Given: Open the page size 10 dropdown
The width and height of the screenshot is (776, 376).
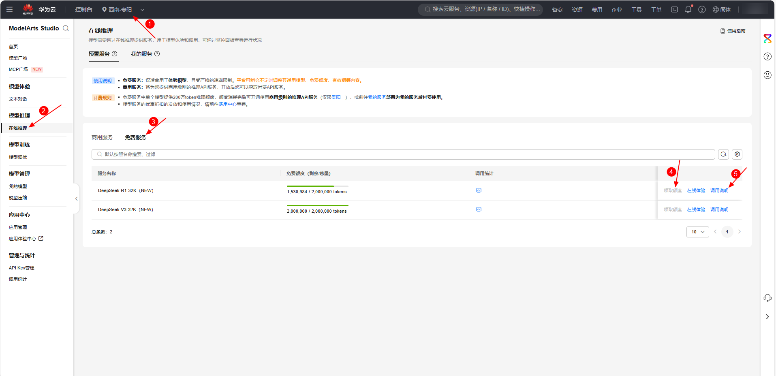Looking at the screenshot, I should point(697,232).
